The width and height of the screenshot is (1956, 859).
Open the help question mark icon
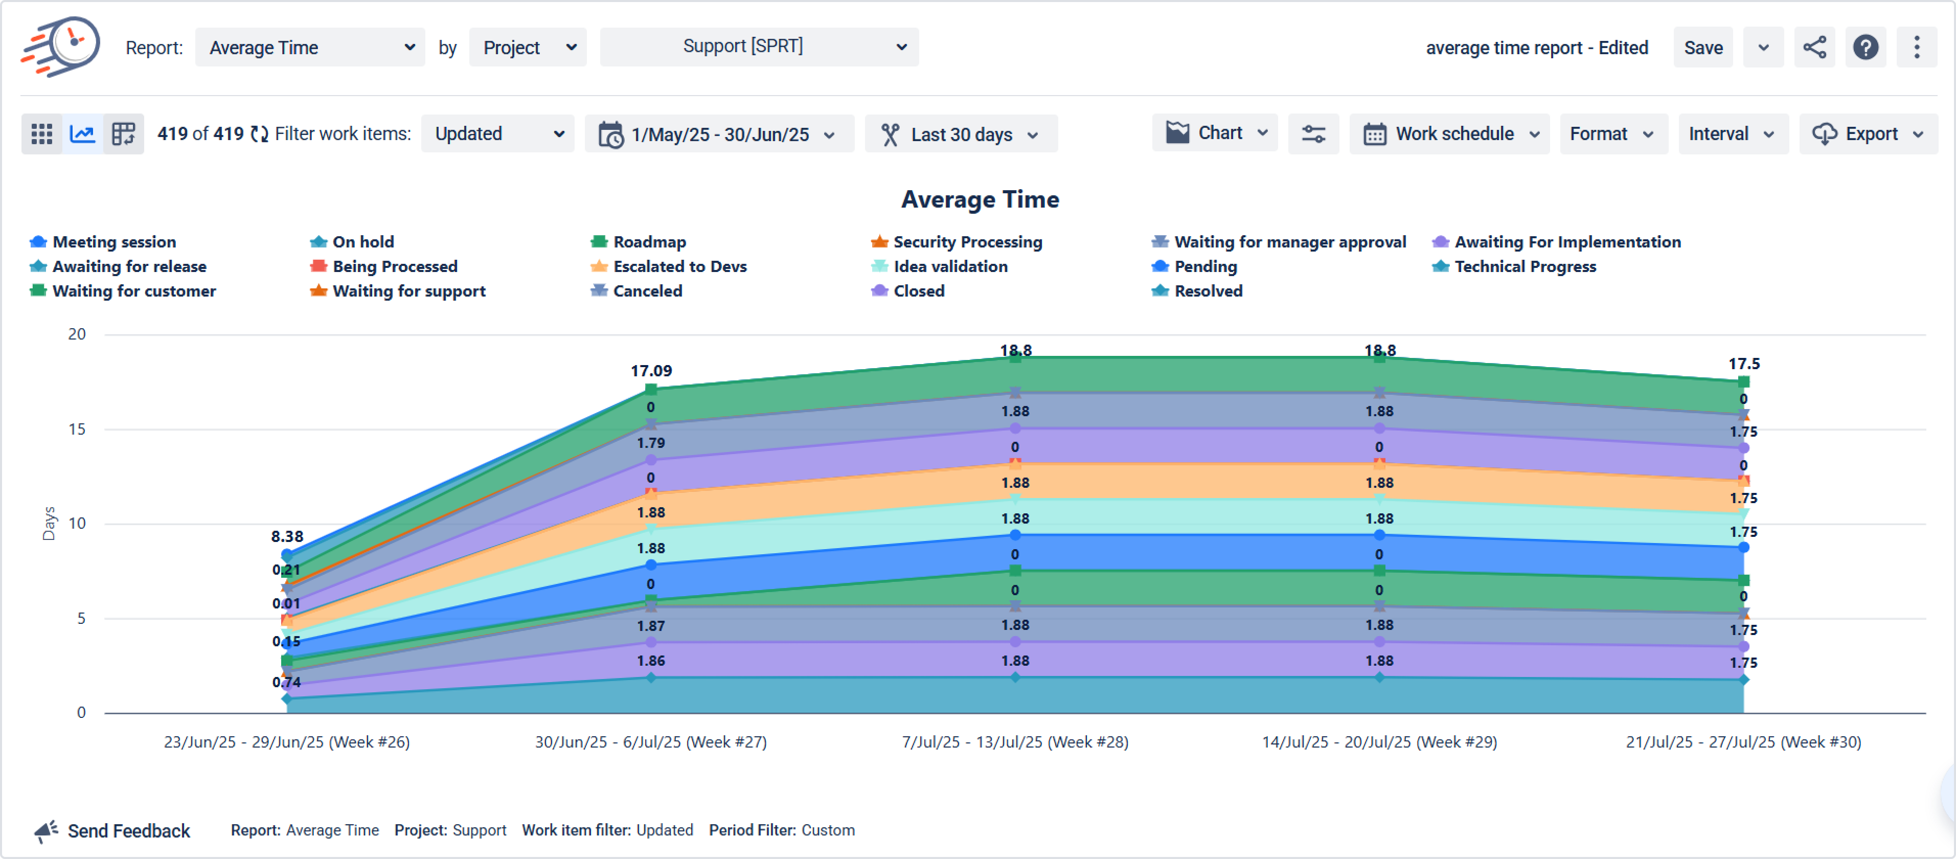1865,47
